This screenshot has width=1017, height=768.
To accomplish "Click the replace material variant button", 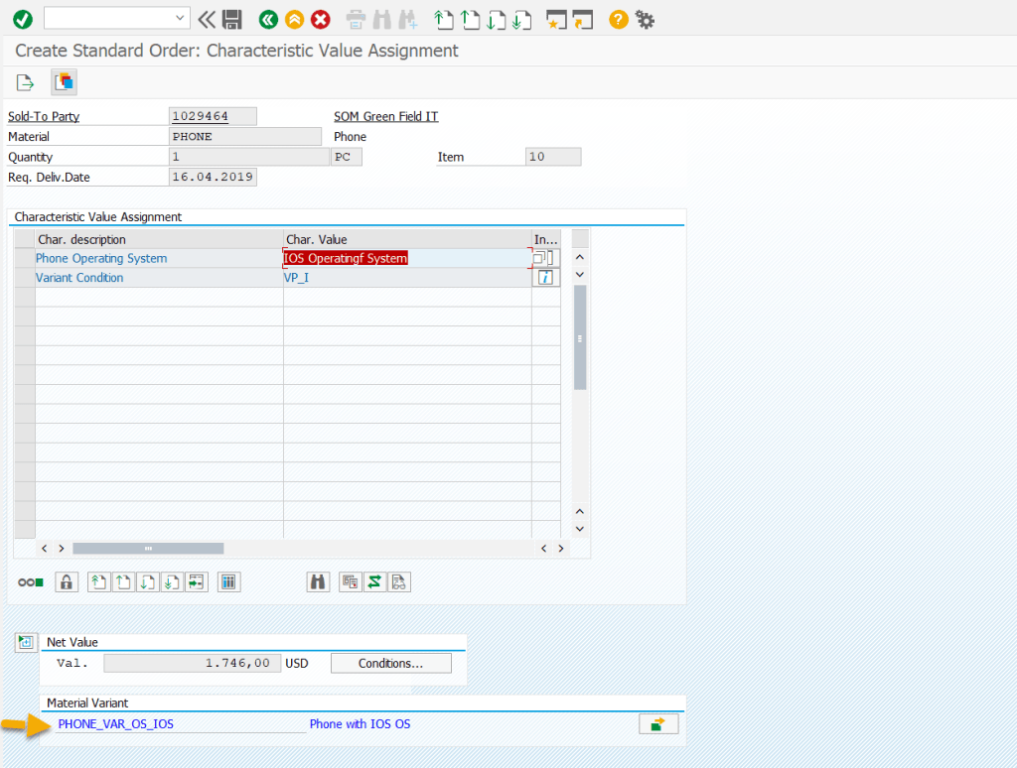I will [x=658, y=724].
